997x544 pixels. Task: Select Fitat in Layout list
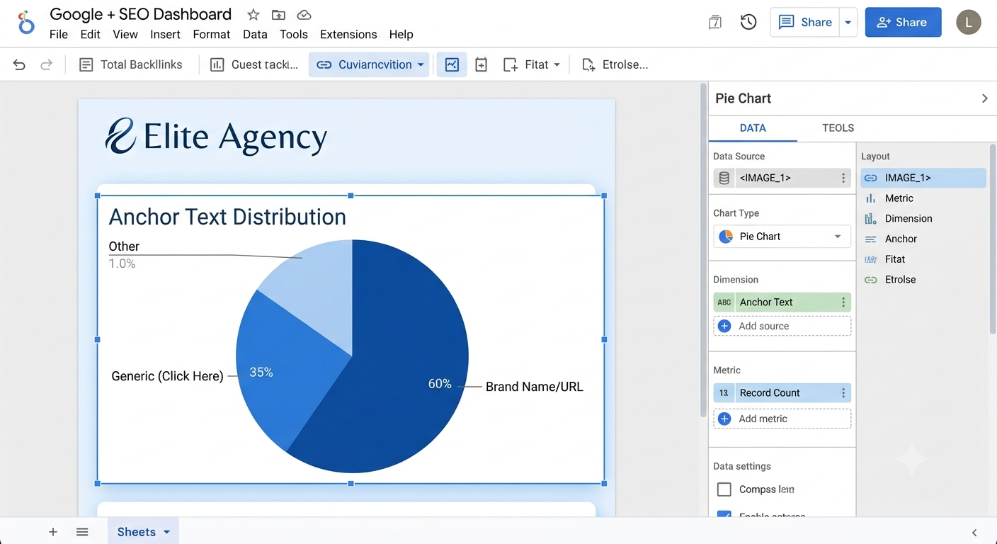click(923, 259)
